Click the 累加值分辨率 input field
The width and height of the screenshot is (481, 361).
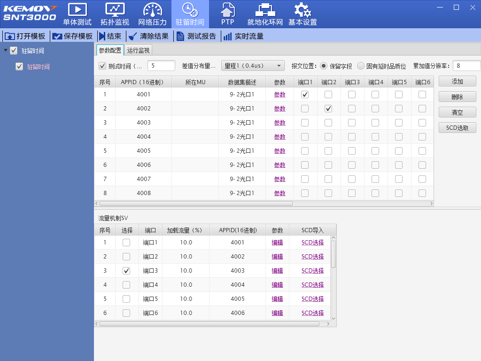pyautogui.click(x=466, y=66)
